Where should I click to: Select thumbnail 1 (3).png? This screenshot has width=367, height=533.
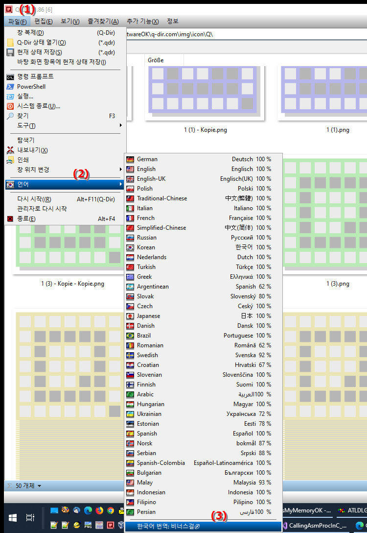tap(325, 215)
